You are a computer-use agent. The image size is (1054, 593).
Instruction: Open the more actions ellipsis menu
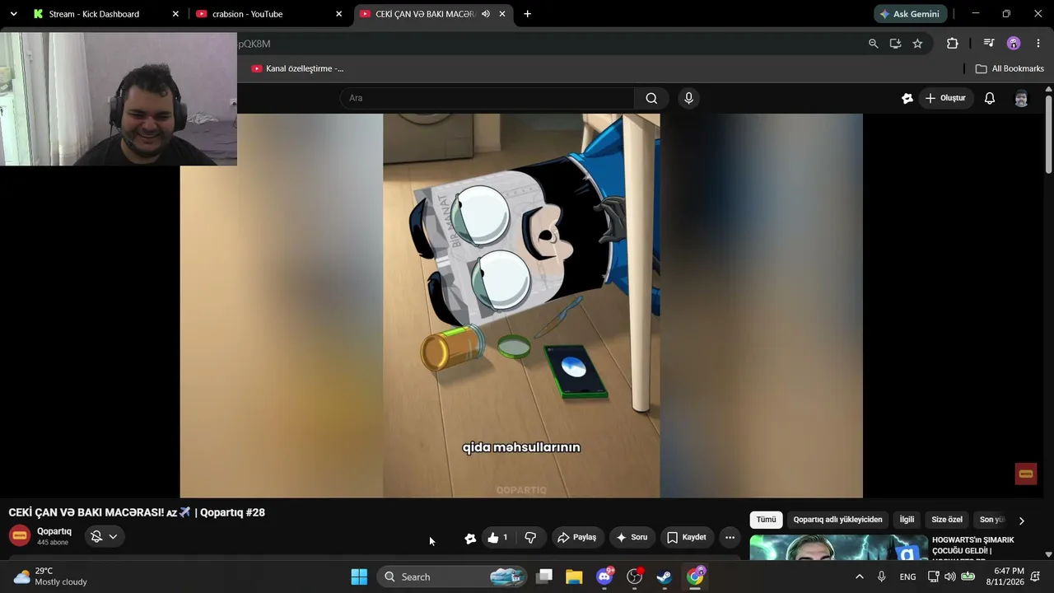[x=730, y=537]
